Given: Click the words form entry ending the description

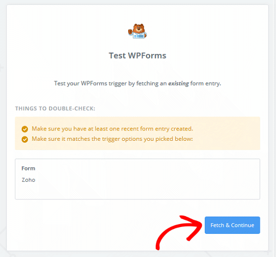Looking at the screenshot, I should click(x=205, y=83).
